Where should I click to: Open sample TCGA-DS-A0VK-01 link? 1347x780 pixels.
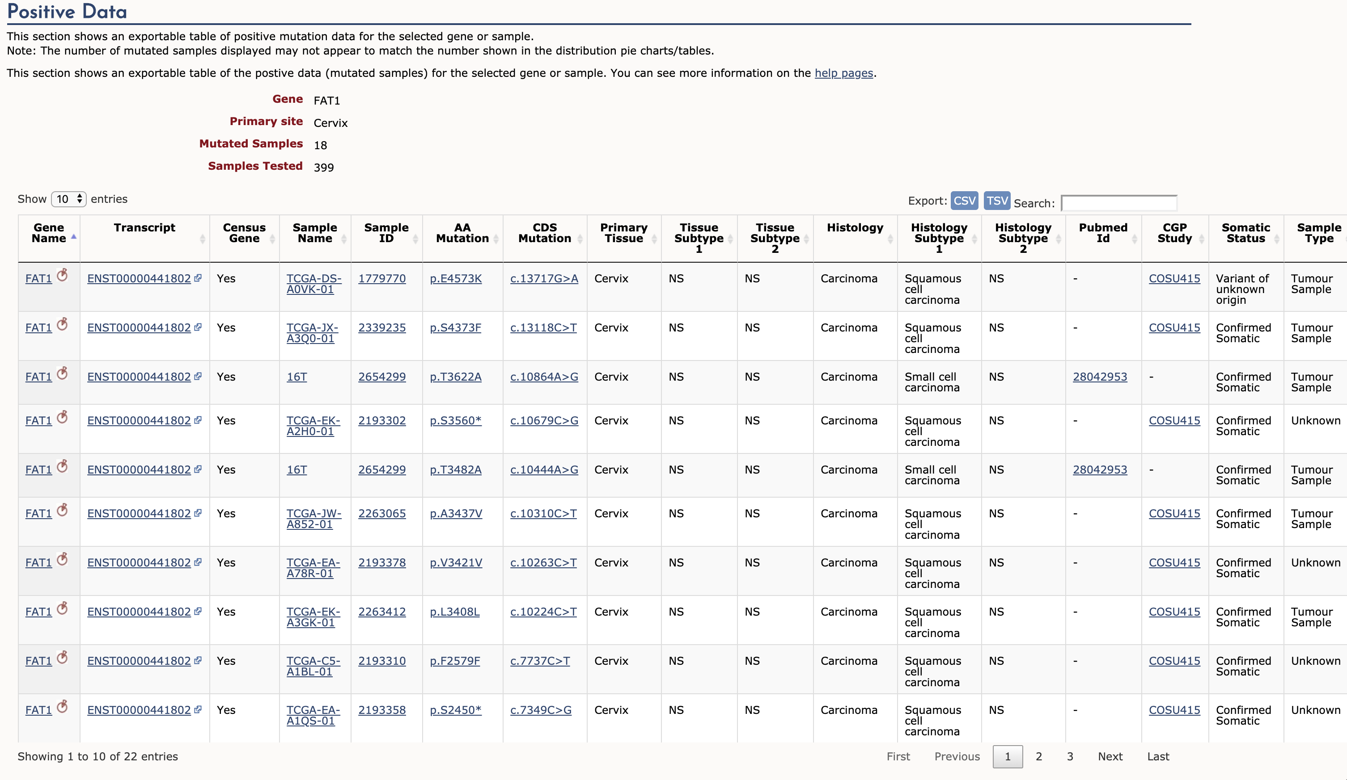coord(314,284)
